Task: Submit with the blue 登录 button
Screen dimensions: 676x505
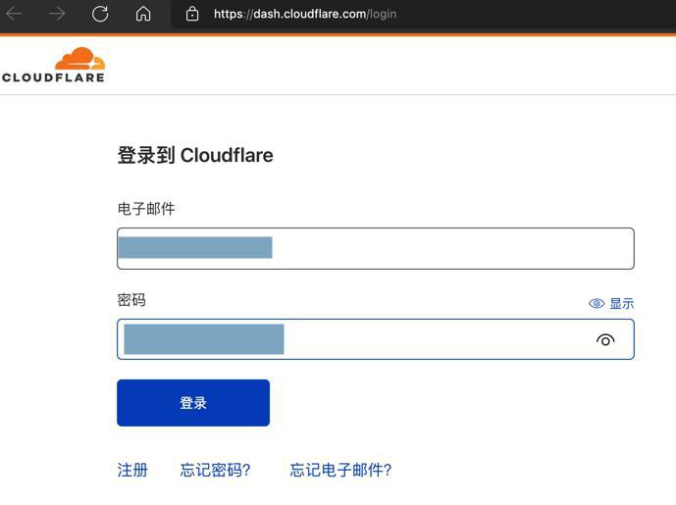Action: tap(193, 403)
